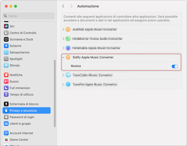Select Suono sidebar entry

pos(27,81)
